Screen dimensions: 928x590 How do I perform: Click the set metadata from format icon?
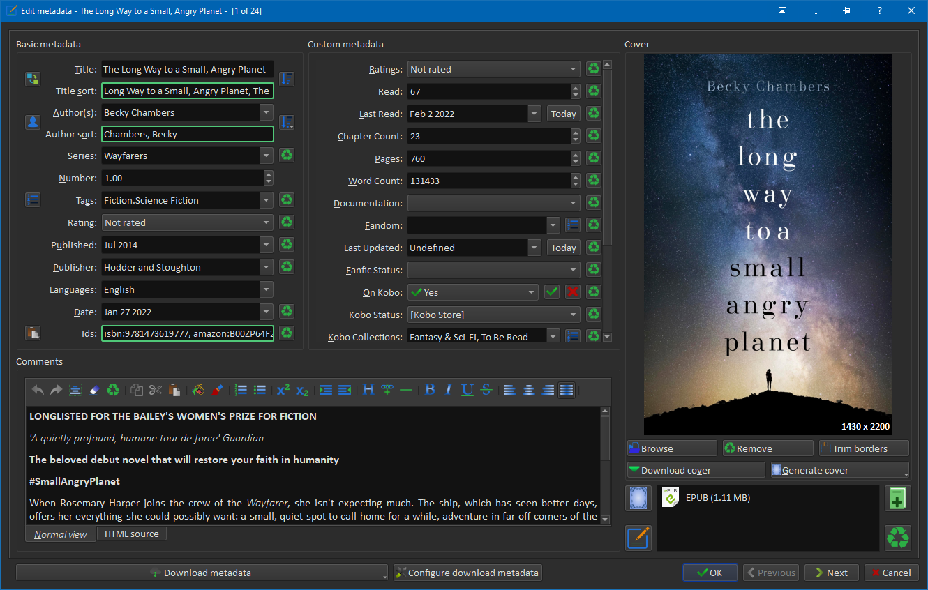(638, 538)
